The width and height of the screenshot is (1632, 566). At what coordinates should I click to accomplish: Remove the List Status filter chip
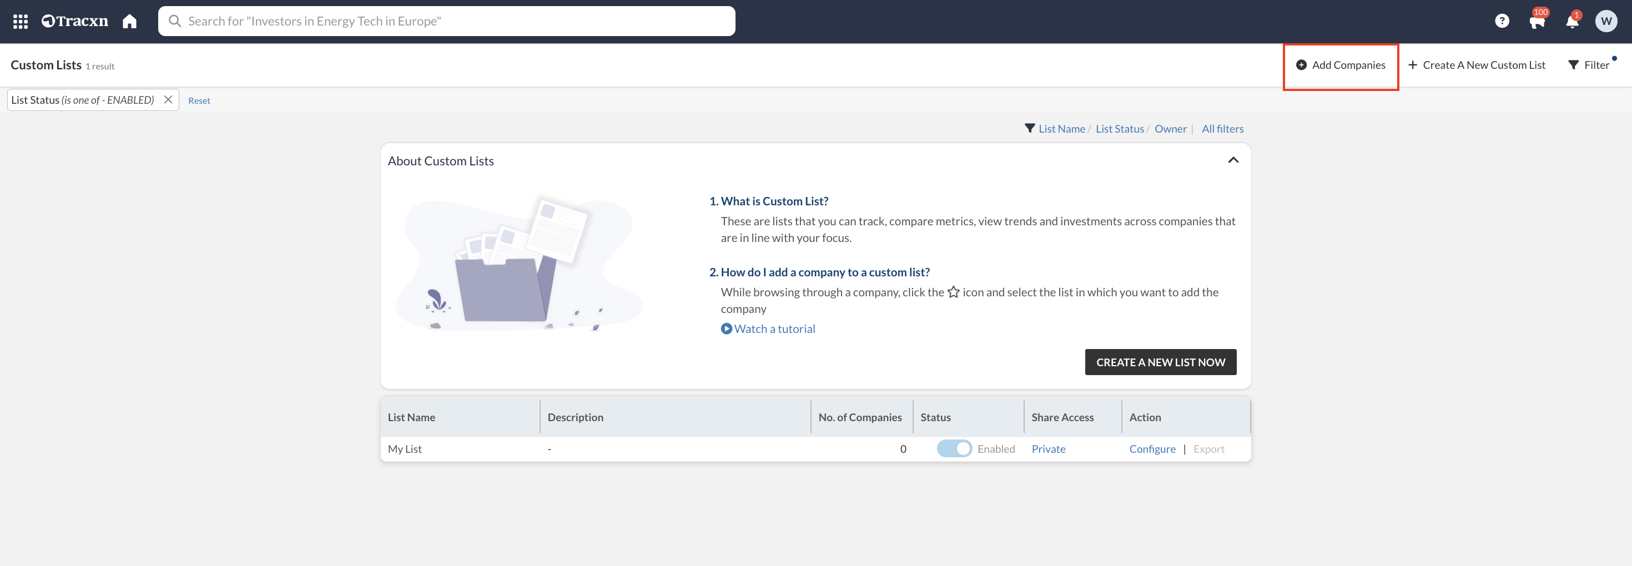[x=168, y=100]
